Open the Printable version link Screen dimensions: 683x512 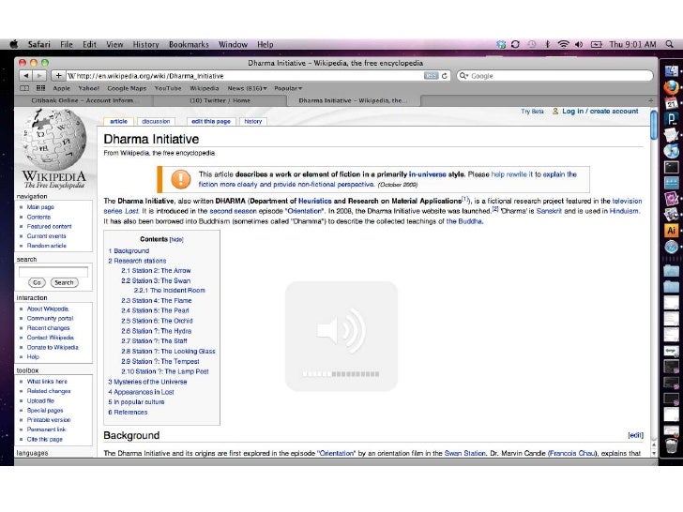49,420
